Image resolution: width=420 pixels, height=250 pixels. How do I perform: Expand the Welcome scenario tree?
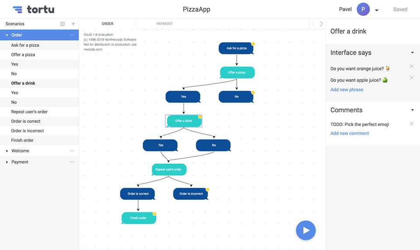7,151
